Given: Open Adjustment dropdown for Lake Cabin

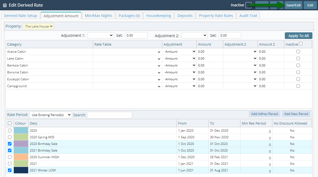Looking at the screenshot, I should 179,59.
